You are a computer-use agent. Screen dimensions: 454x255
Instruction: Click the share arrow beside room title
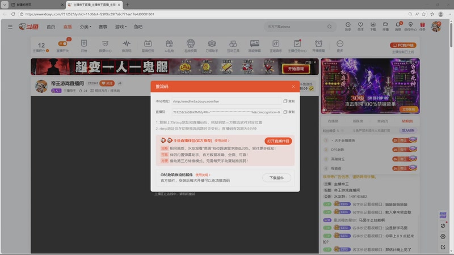click(x=120, y=83)
